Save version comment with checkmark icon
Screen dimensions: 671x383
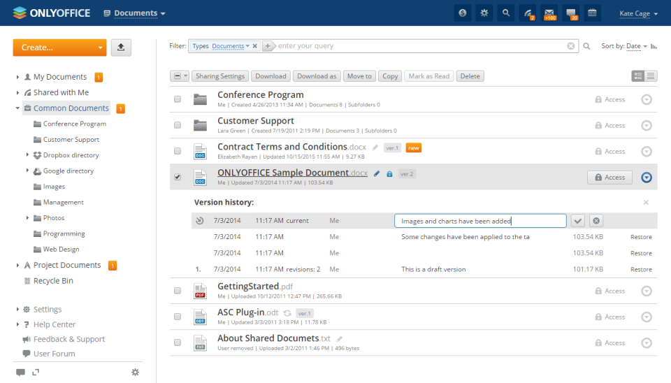point(578,221)
